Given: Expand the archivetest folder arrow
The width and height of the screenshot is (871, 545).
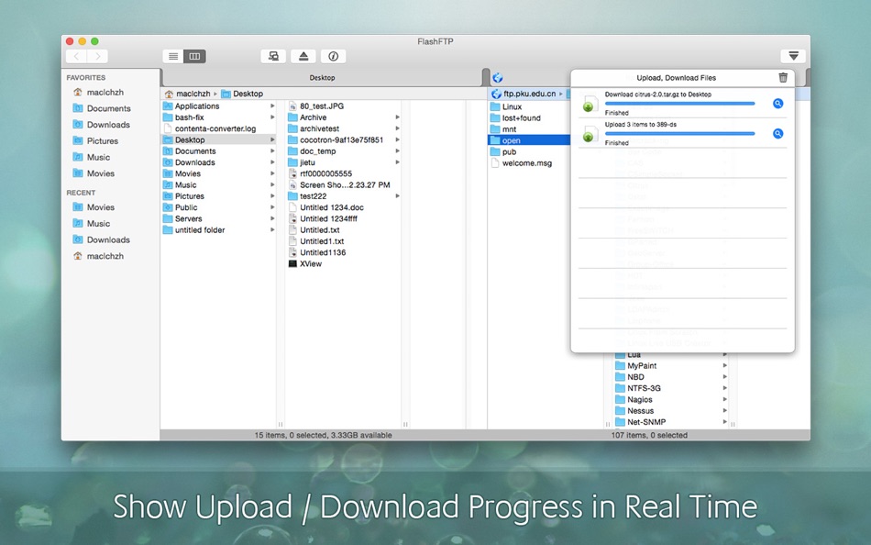Looking at the screenshot, I should 397,128.
